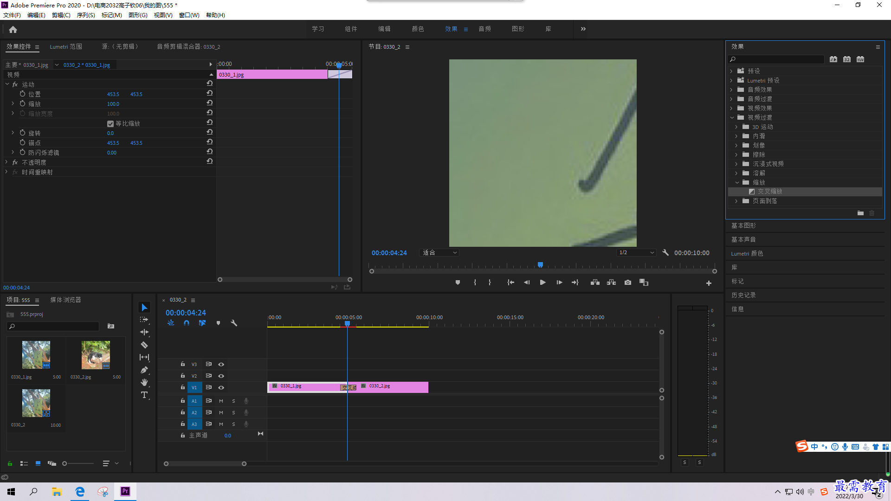The image size is (891, 501).
Task: Collapse the 视频过渡 folder
Action: 732,117
